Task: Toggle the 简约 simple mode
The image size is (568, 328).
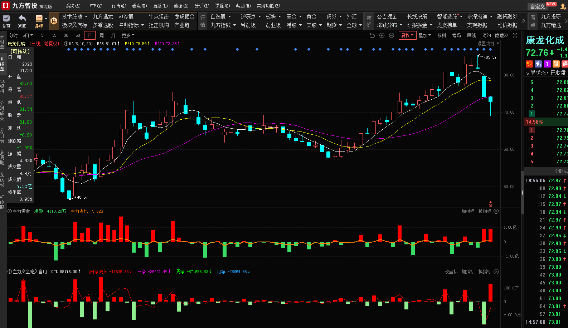Action: pyautogui.click(x=486, y=35)
